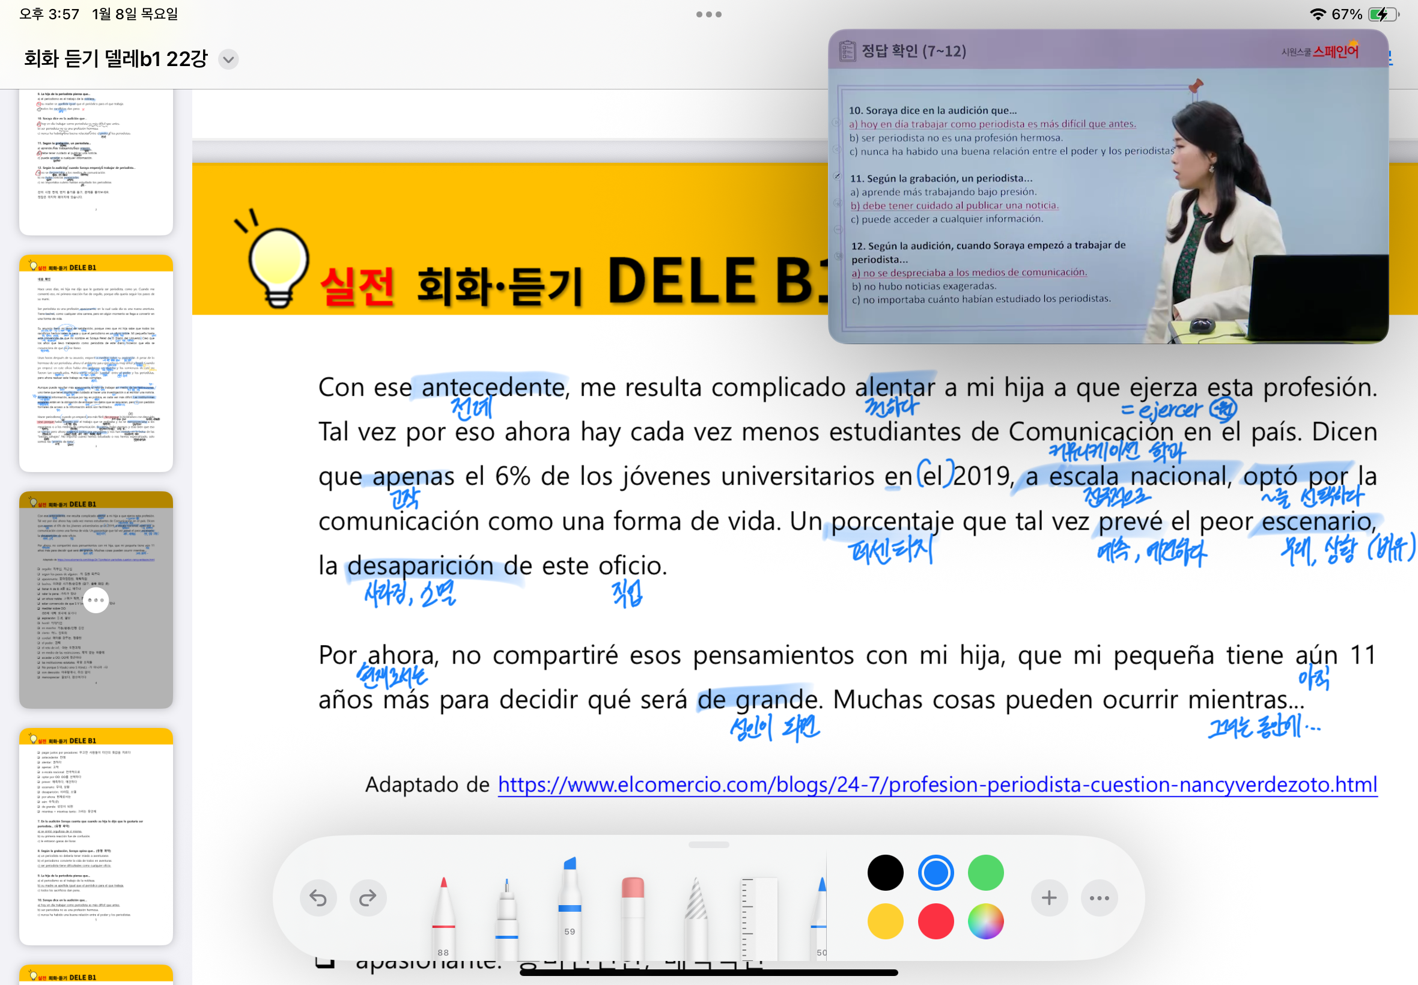Choose the yellow color swatch
Image resolution: width=1418 pixels, height=985 pixels.
[x=885, y=922]
